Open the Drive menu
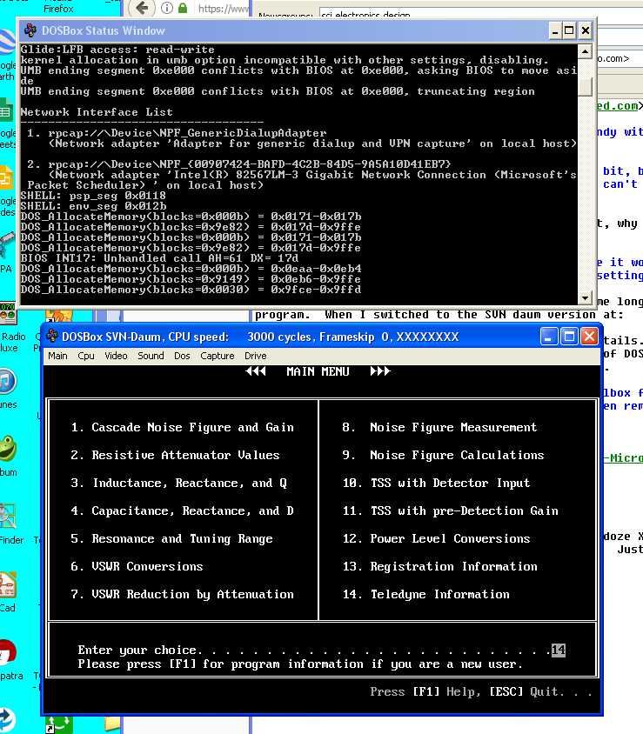 (x=256, y=356)
